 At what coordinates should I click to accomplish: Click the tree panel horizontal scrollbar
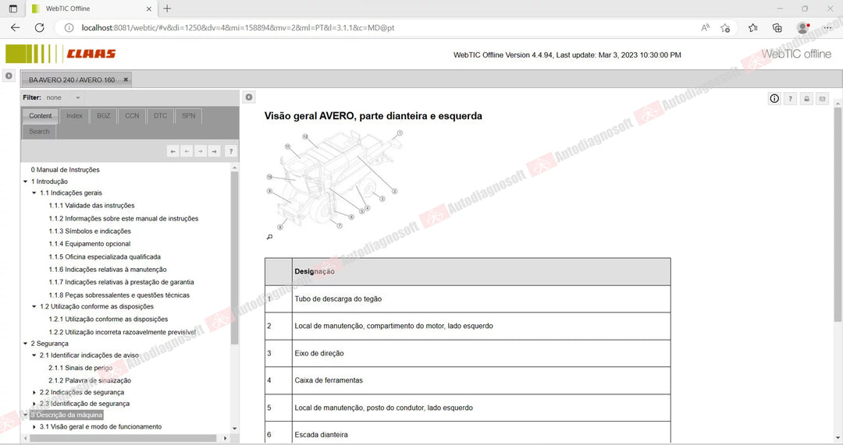pos(123,438)
